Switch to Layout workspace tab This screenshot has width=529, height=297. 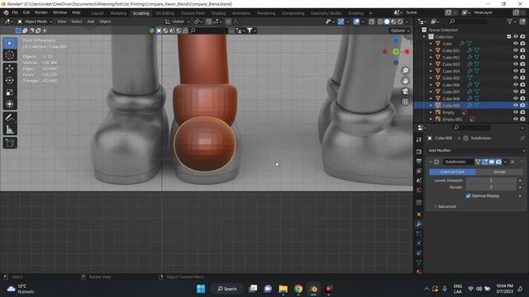pyautogui.click(x=98, y=13)
